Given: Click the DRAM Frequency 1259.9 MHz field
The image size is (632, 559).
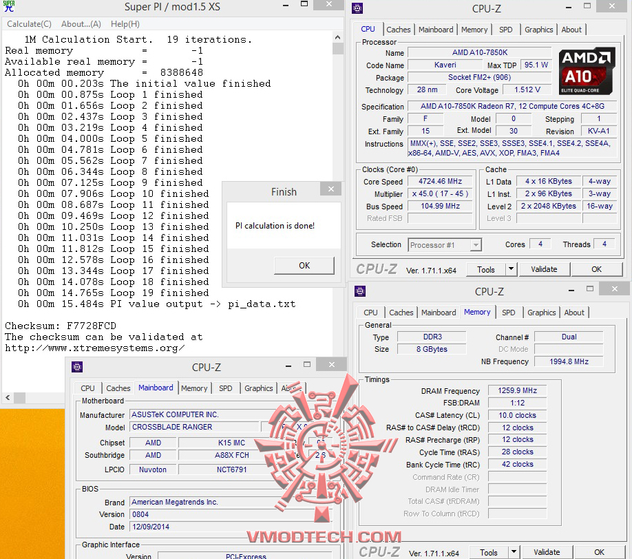Looking at the screenshot, I should (x=517, y=390).
